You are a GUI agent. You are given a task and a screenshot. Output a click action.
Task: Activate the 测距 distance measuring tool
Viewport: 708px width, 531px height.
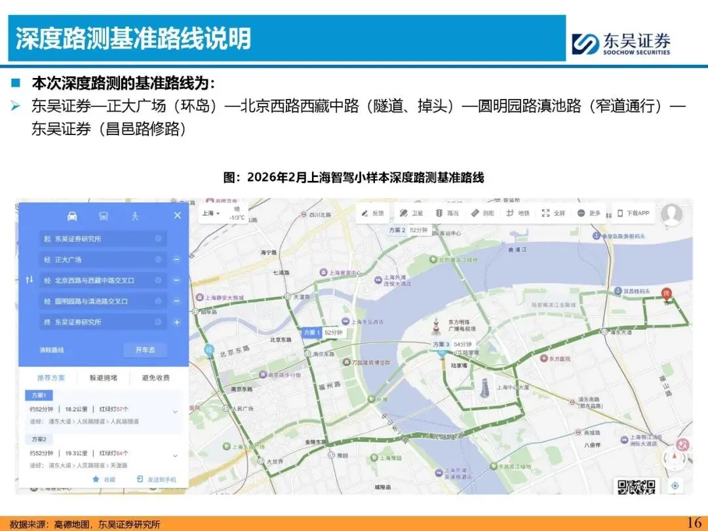click(x=482, y=213)
